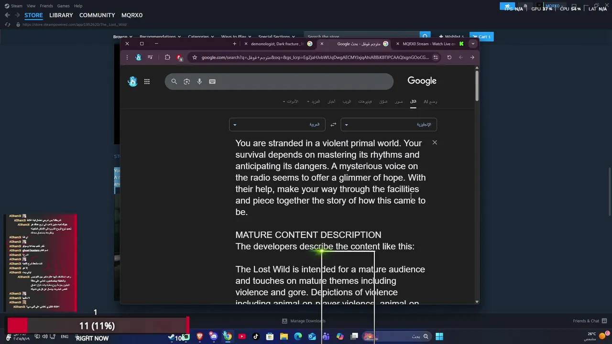Screen dimensions: 612x344
Task: Start voice search with the microphone
Action: (199, 82)
